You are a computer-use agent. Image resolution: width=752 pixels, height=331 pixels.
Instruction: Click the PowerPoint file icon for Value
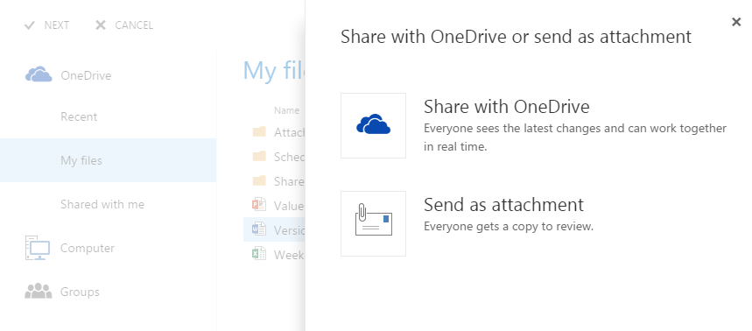259,205
